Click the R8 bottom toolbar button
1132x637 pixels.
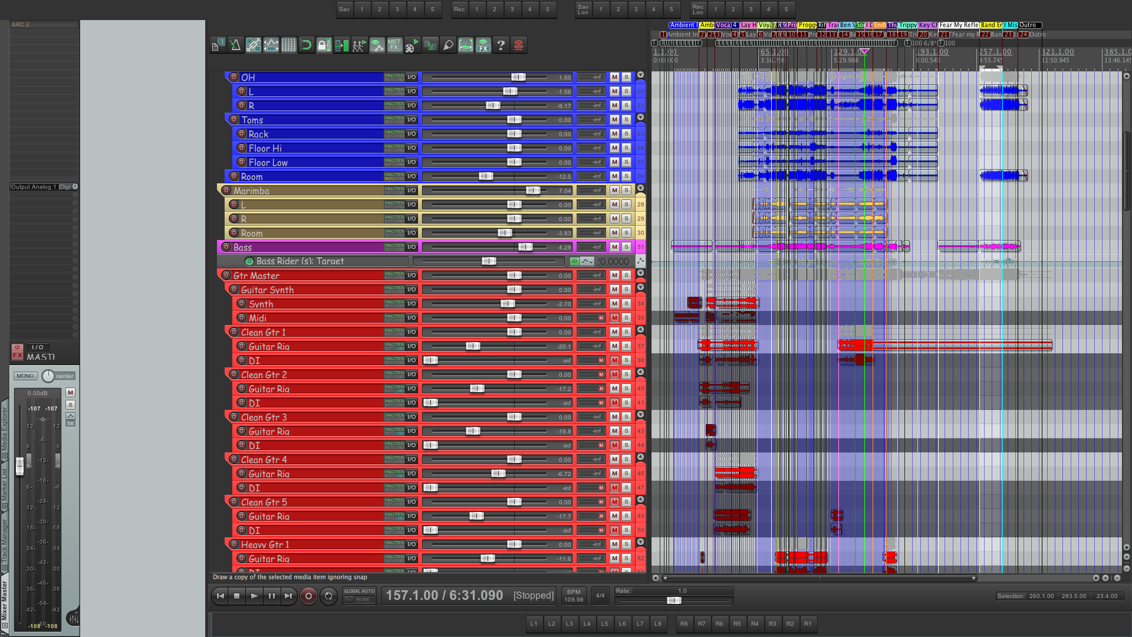[684, 624]
